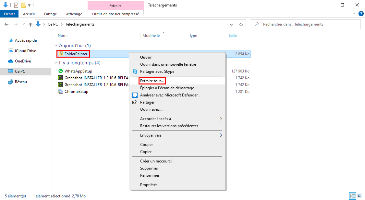This screenshot has width=365, height=200.
Task: Go back with the left arrow
Action: click(6, 24)
